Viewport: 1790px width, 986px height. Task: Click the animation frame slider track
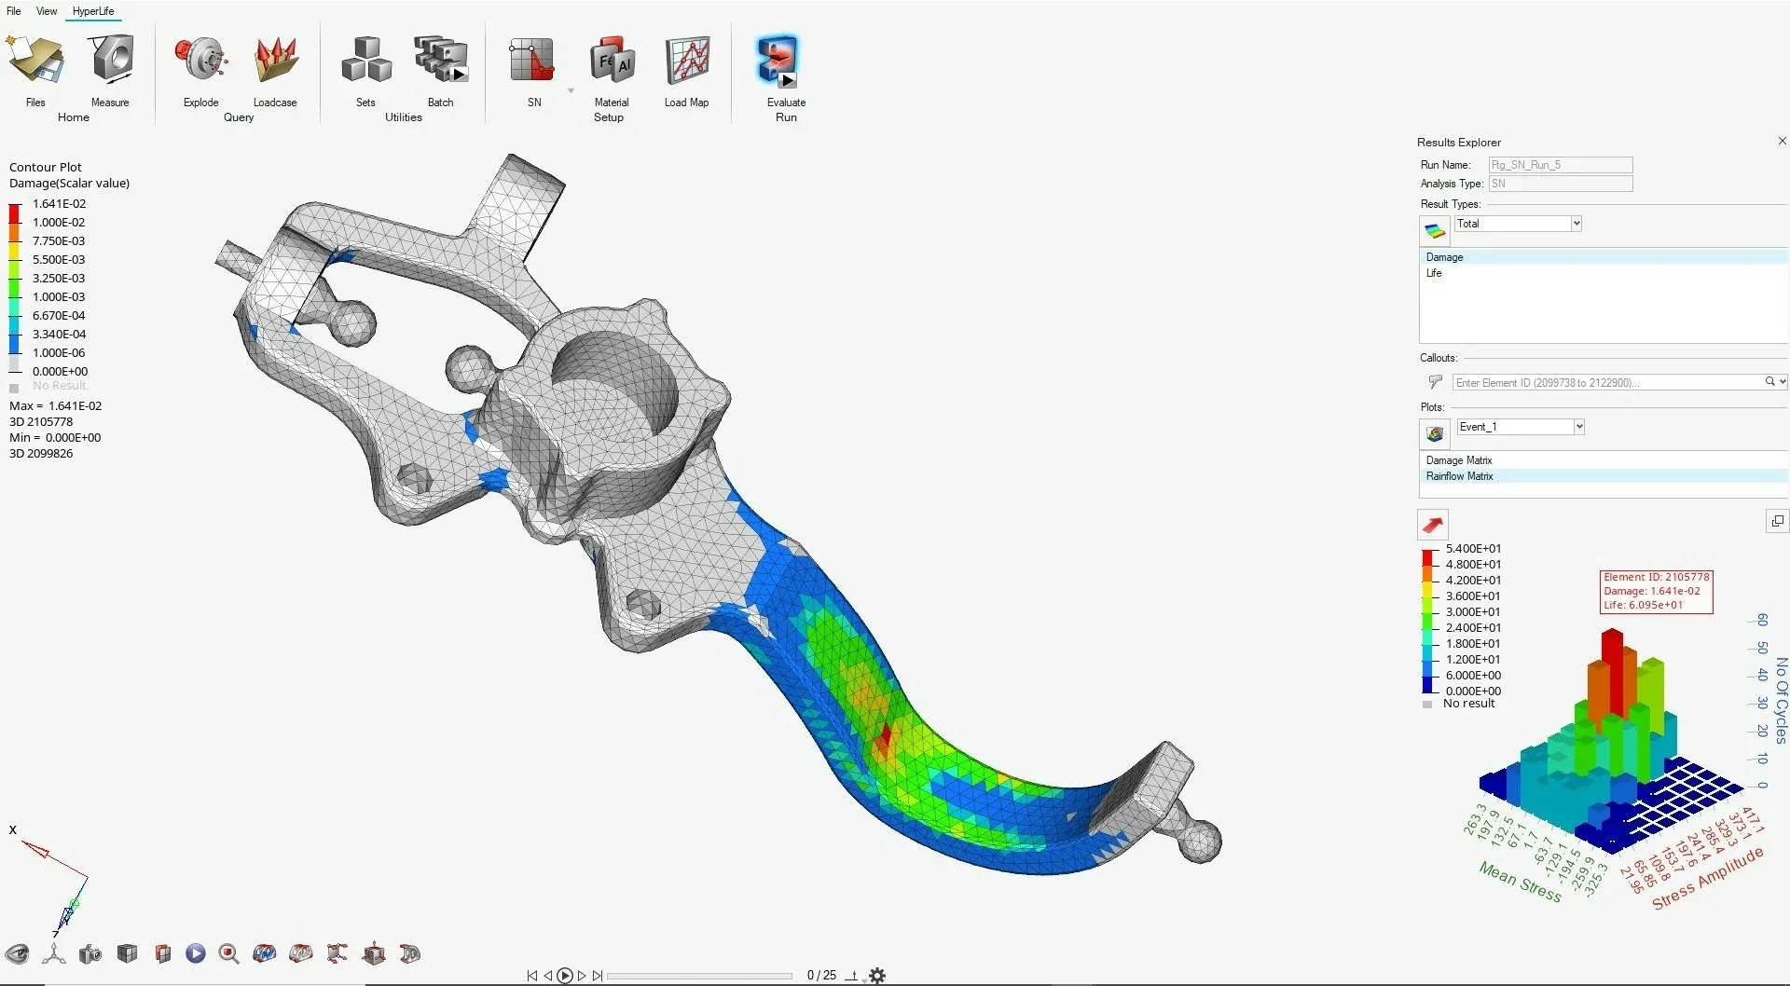point(700,976)
